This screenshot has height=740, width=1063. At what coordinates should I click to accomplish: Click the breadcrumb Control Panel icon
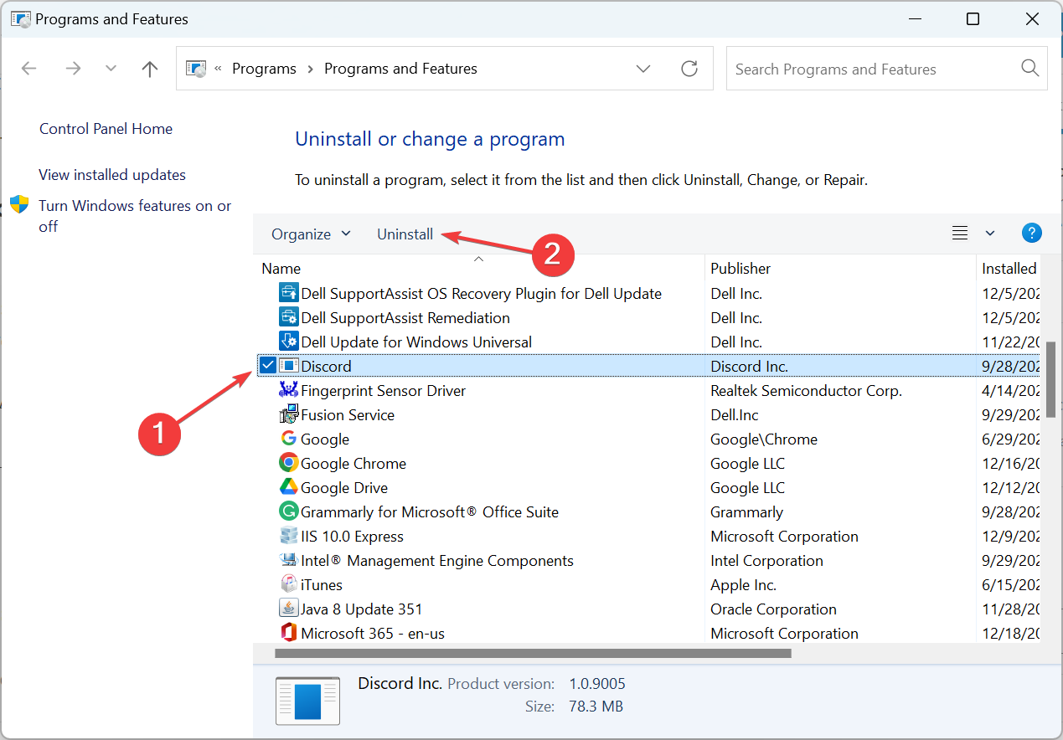[x=196, y=69]
